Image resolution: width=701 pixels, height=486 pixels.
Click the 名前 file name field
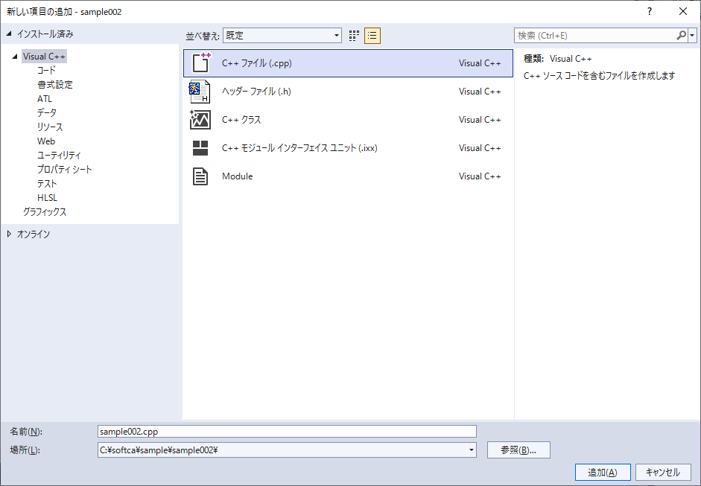[x=287, y=431]
